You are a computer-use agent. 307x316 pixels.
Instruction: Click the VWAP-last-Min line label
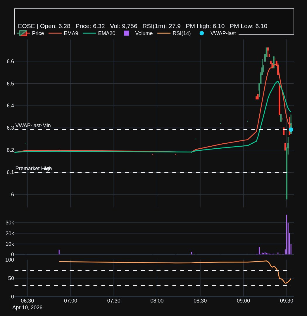click(33, 125)
